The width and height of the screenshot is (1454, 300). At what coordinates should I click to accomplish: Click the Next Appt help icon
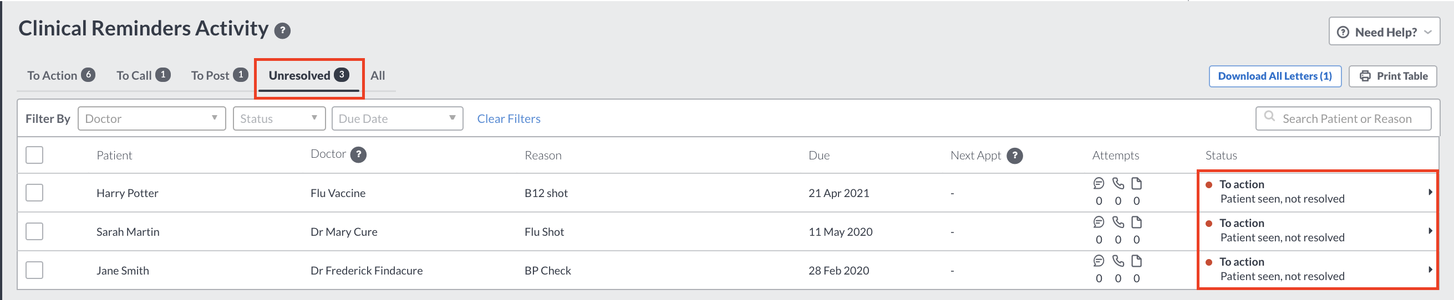tap(1015, 156)
